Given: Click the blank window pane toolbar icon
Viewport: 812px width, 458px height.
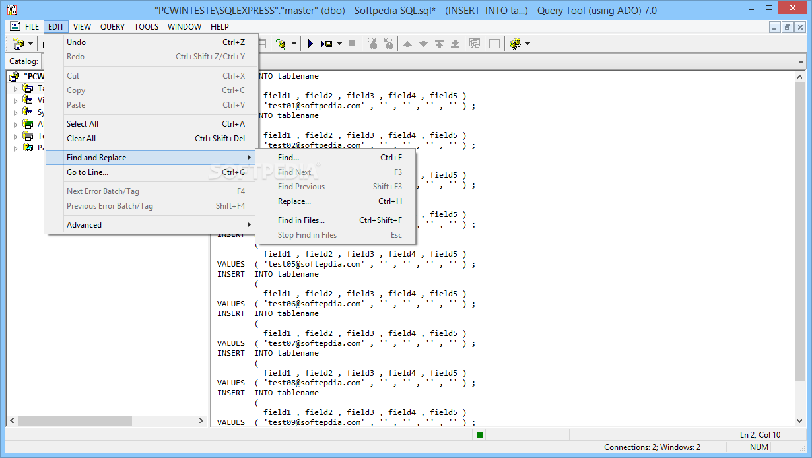Looking at the screenshot, I should point(494,44).
